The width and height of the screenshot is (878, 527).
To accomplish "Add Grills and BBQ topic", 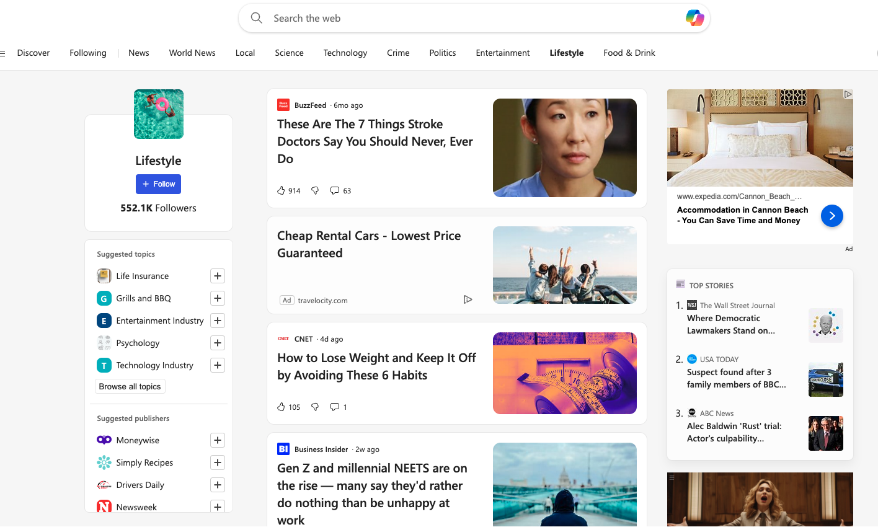I will 218,298.
